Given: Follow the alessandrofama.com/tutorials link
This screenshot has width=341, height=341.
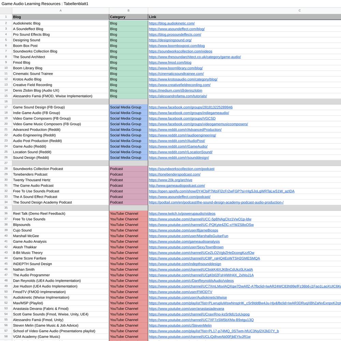Looking at the screenshot, I should tap(178, 96).
